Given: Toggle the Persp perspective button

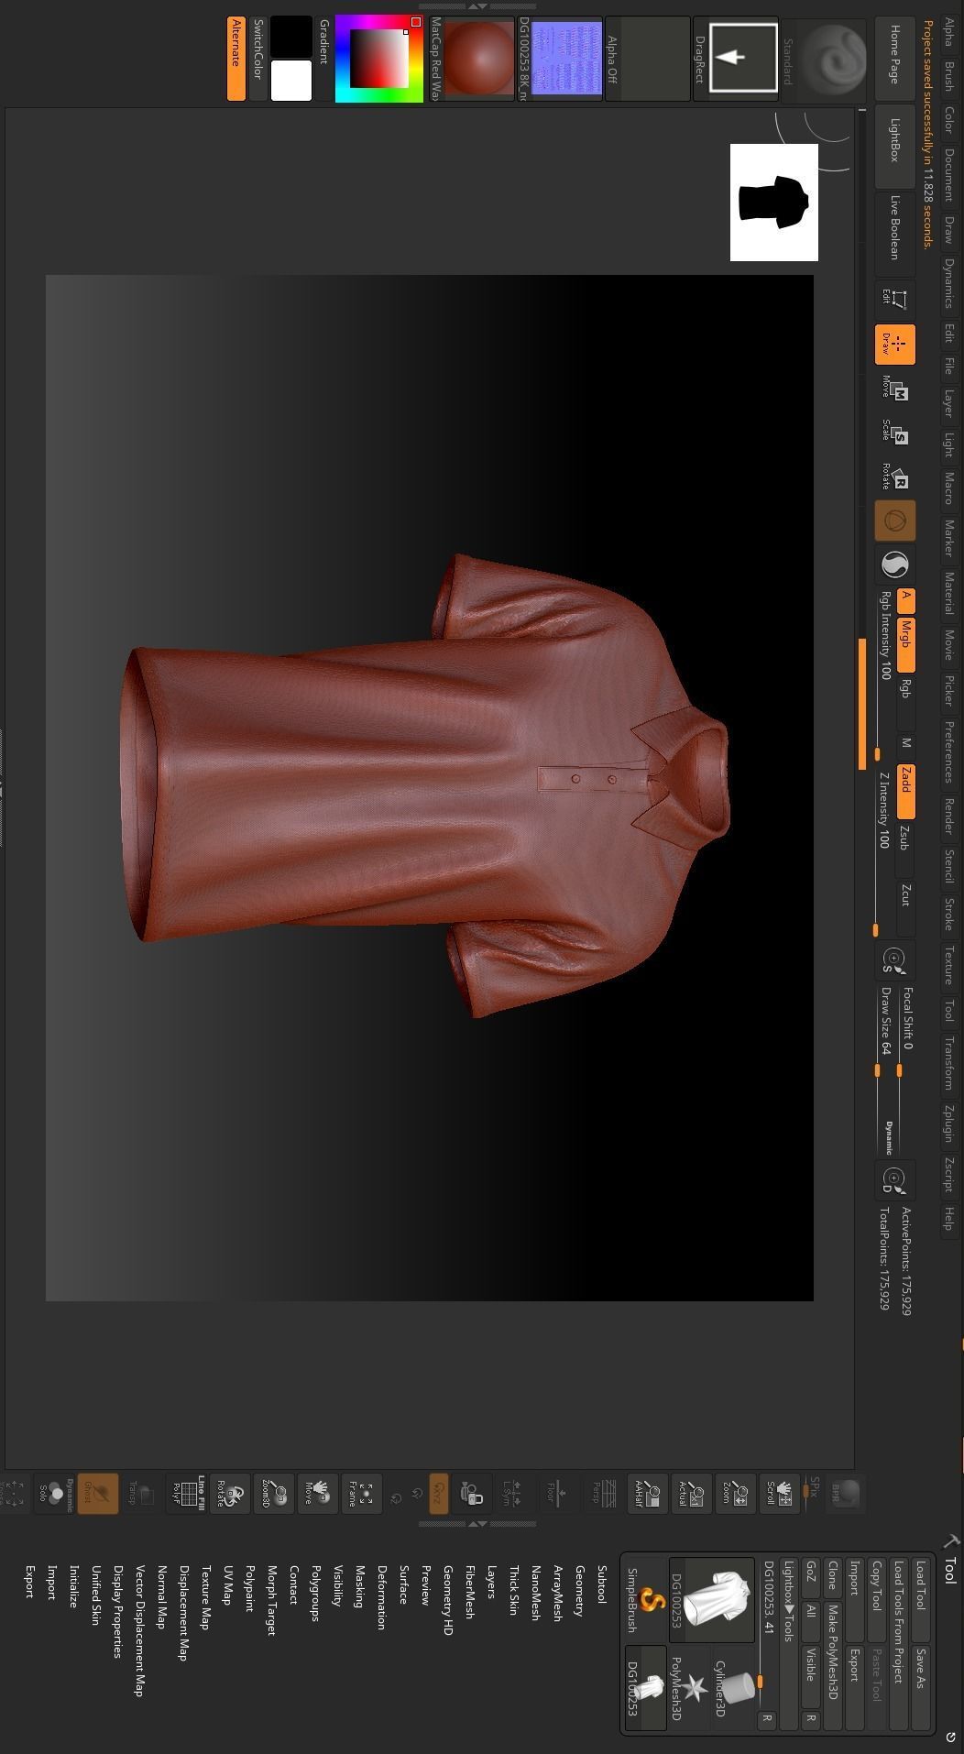Looking at the screenshot, I should pos(604,1494).
